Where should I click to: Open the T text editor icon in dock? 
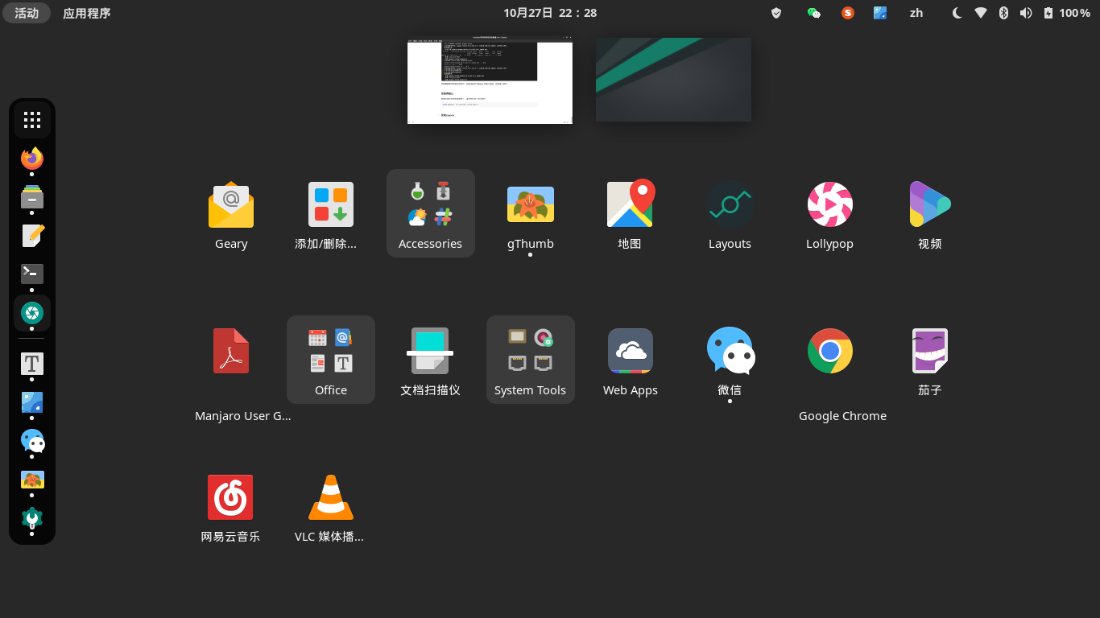tap(32, 364)
